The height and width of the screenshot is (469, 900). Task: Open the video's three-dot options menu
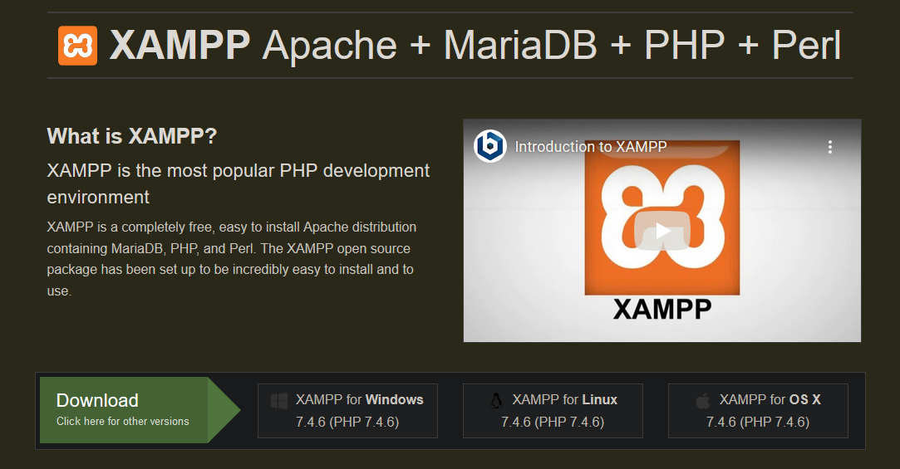coord(829,147)
